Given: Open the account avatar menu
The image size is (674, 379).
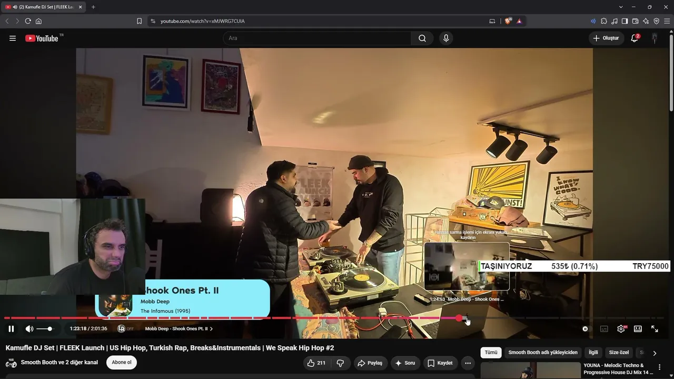Looking at the screenshot, I should (655, 38).
